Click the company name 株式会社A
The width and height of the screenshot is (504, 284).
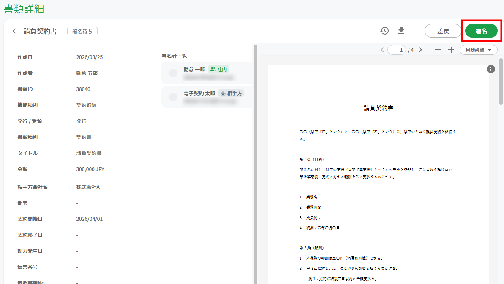(88, 187)
